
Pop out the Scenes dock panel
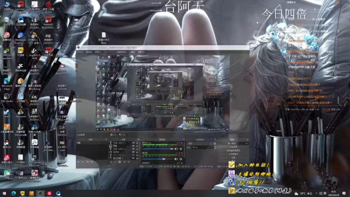(106, 140)
